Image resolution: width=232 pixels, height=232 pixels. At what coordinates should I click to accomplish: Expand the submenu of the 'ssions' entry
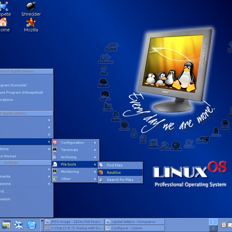point(49,184)
